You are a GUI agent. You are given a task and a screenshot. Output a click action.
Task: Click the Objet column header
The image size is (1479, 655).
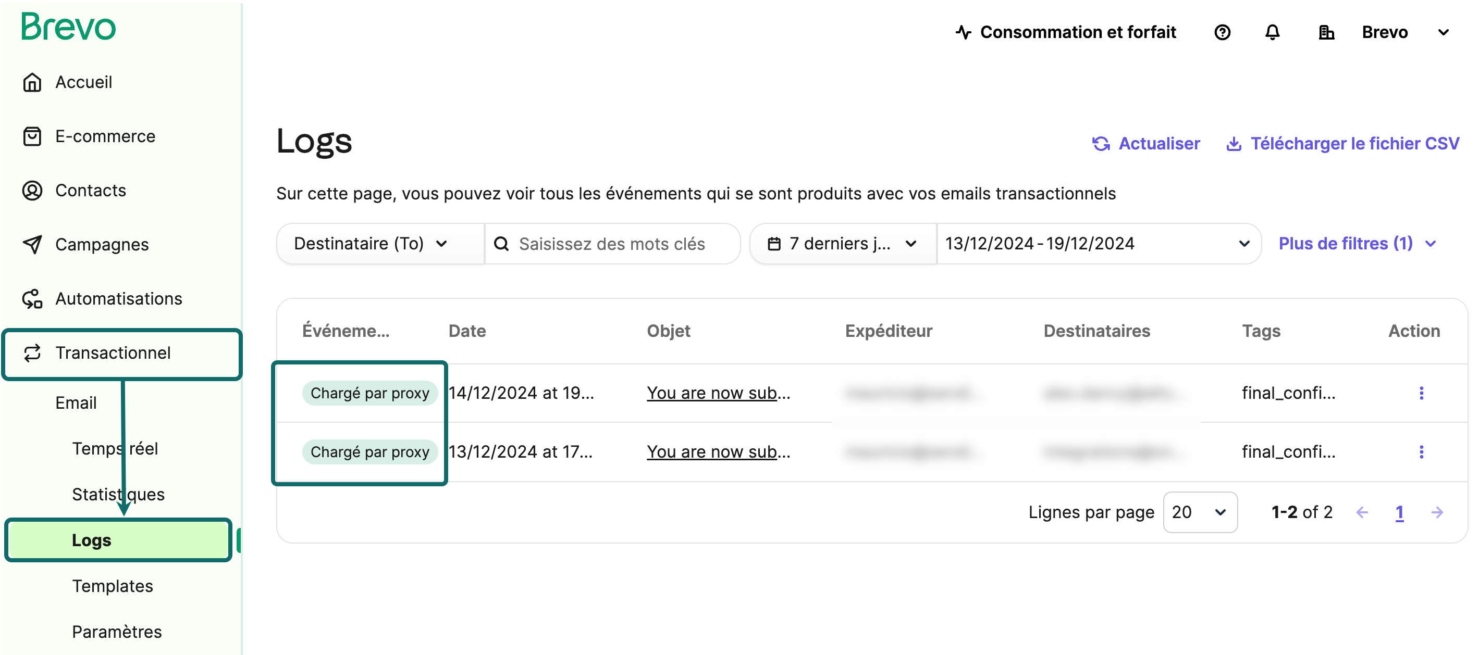(x=668, y=331)
